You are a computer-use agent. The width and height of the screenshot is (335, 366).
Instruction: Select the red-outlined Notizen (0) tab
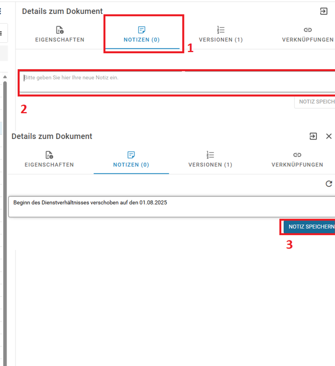click(142, 34)
